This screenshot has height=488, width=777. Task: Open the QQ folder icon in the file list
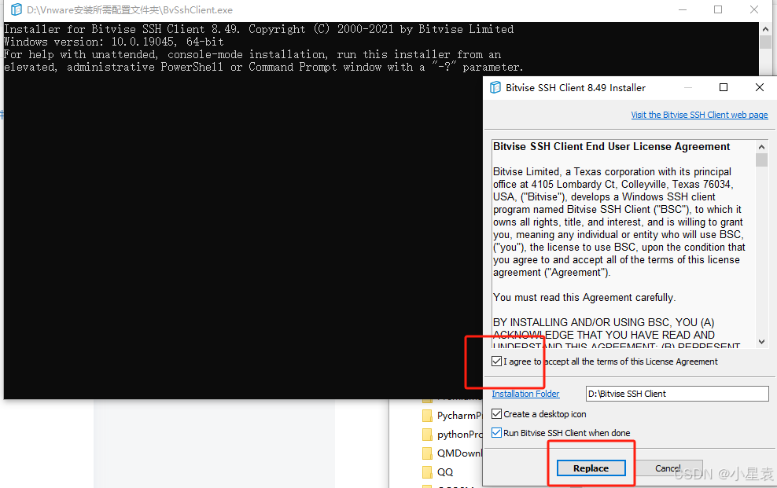pos(427,472)
